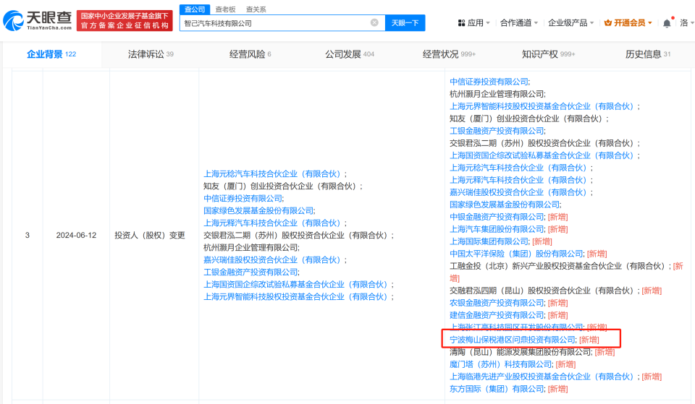Open 上海国际集团有限公司 link
Image resolution: width=695 pixels, height=404 pixels.
click(x=489, y=241)
